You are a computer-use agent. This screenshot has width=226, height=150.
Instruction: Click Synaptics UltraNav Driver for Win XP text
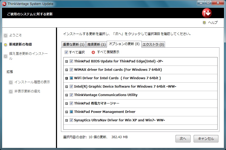[120, 120]
